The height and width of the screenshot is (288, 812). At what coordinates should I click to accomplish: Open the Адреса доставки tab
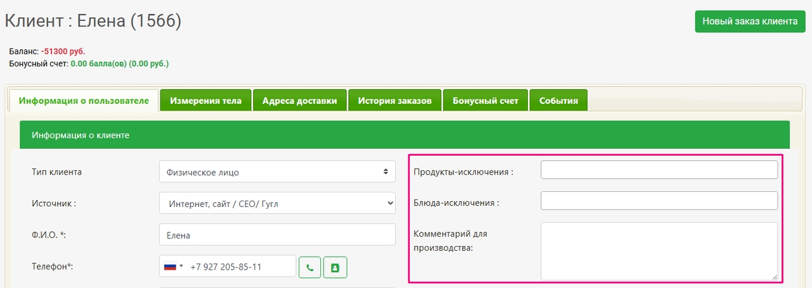tap(299, 101)
